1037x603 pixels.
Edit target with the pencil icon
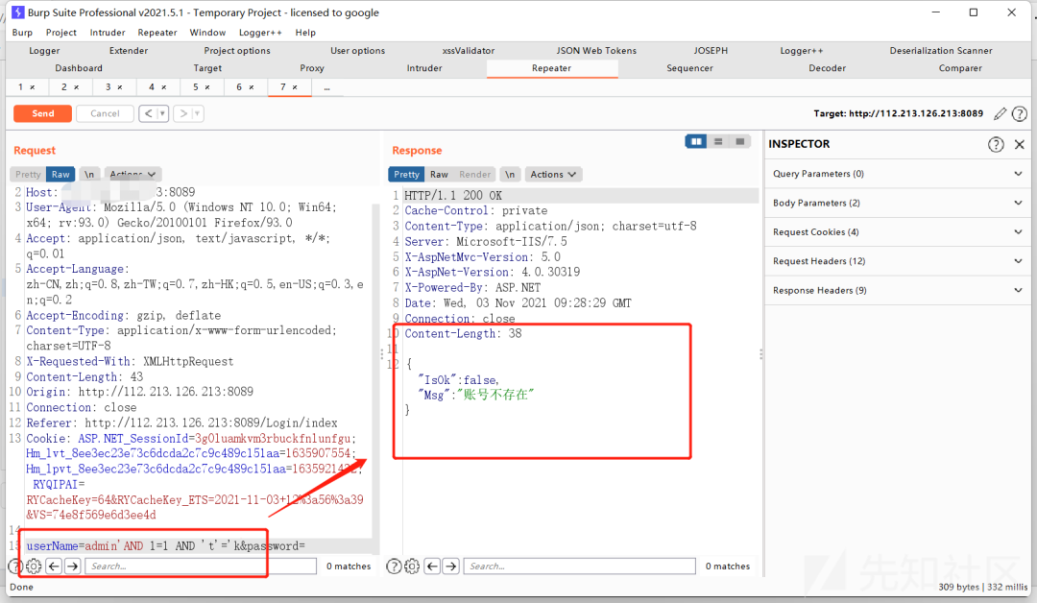pos(1000,113)
